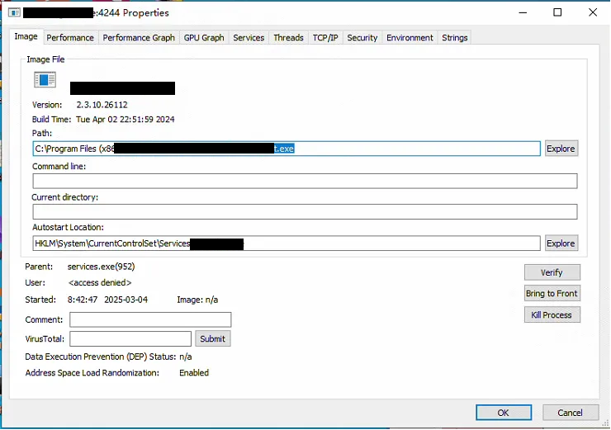Open the Threads tab
The height and width of the screenshot is (430, 611).
(x=288, y=37)
